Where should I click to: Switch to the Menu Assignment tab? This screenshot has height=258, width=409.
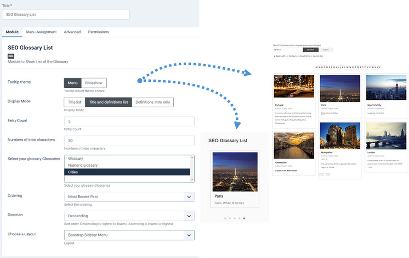(41, 32)
